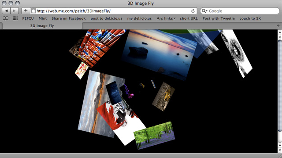Minimize the Safari window
The width and height of the screenshot is (282, 158).
tap(11, 3)
